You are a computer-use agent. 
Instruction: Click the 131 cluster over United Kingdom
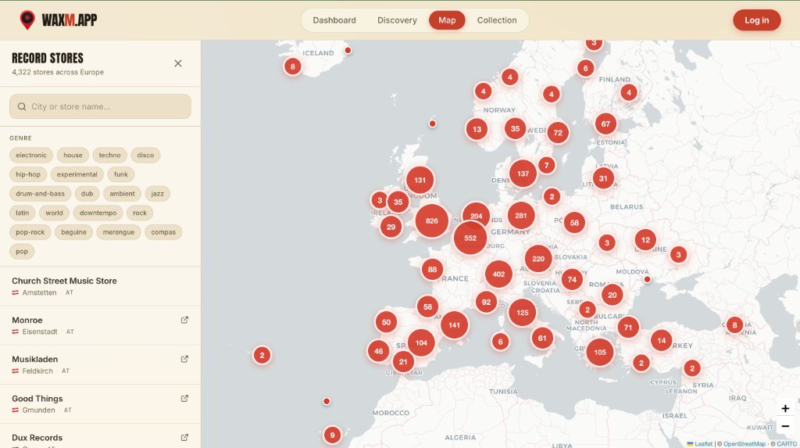tap(420, 180)
